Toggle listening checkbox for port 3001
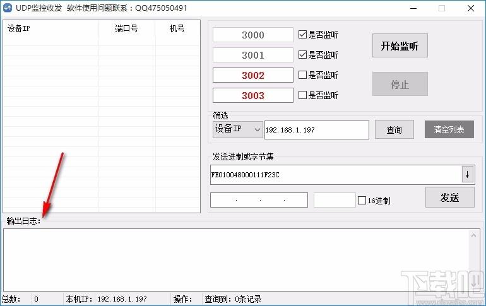This screenshot has height=306, width=486. [x=302, y=54]
